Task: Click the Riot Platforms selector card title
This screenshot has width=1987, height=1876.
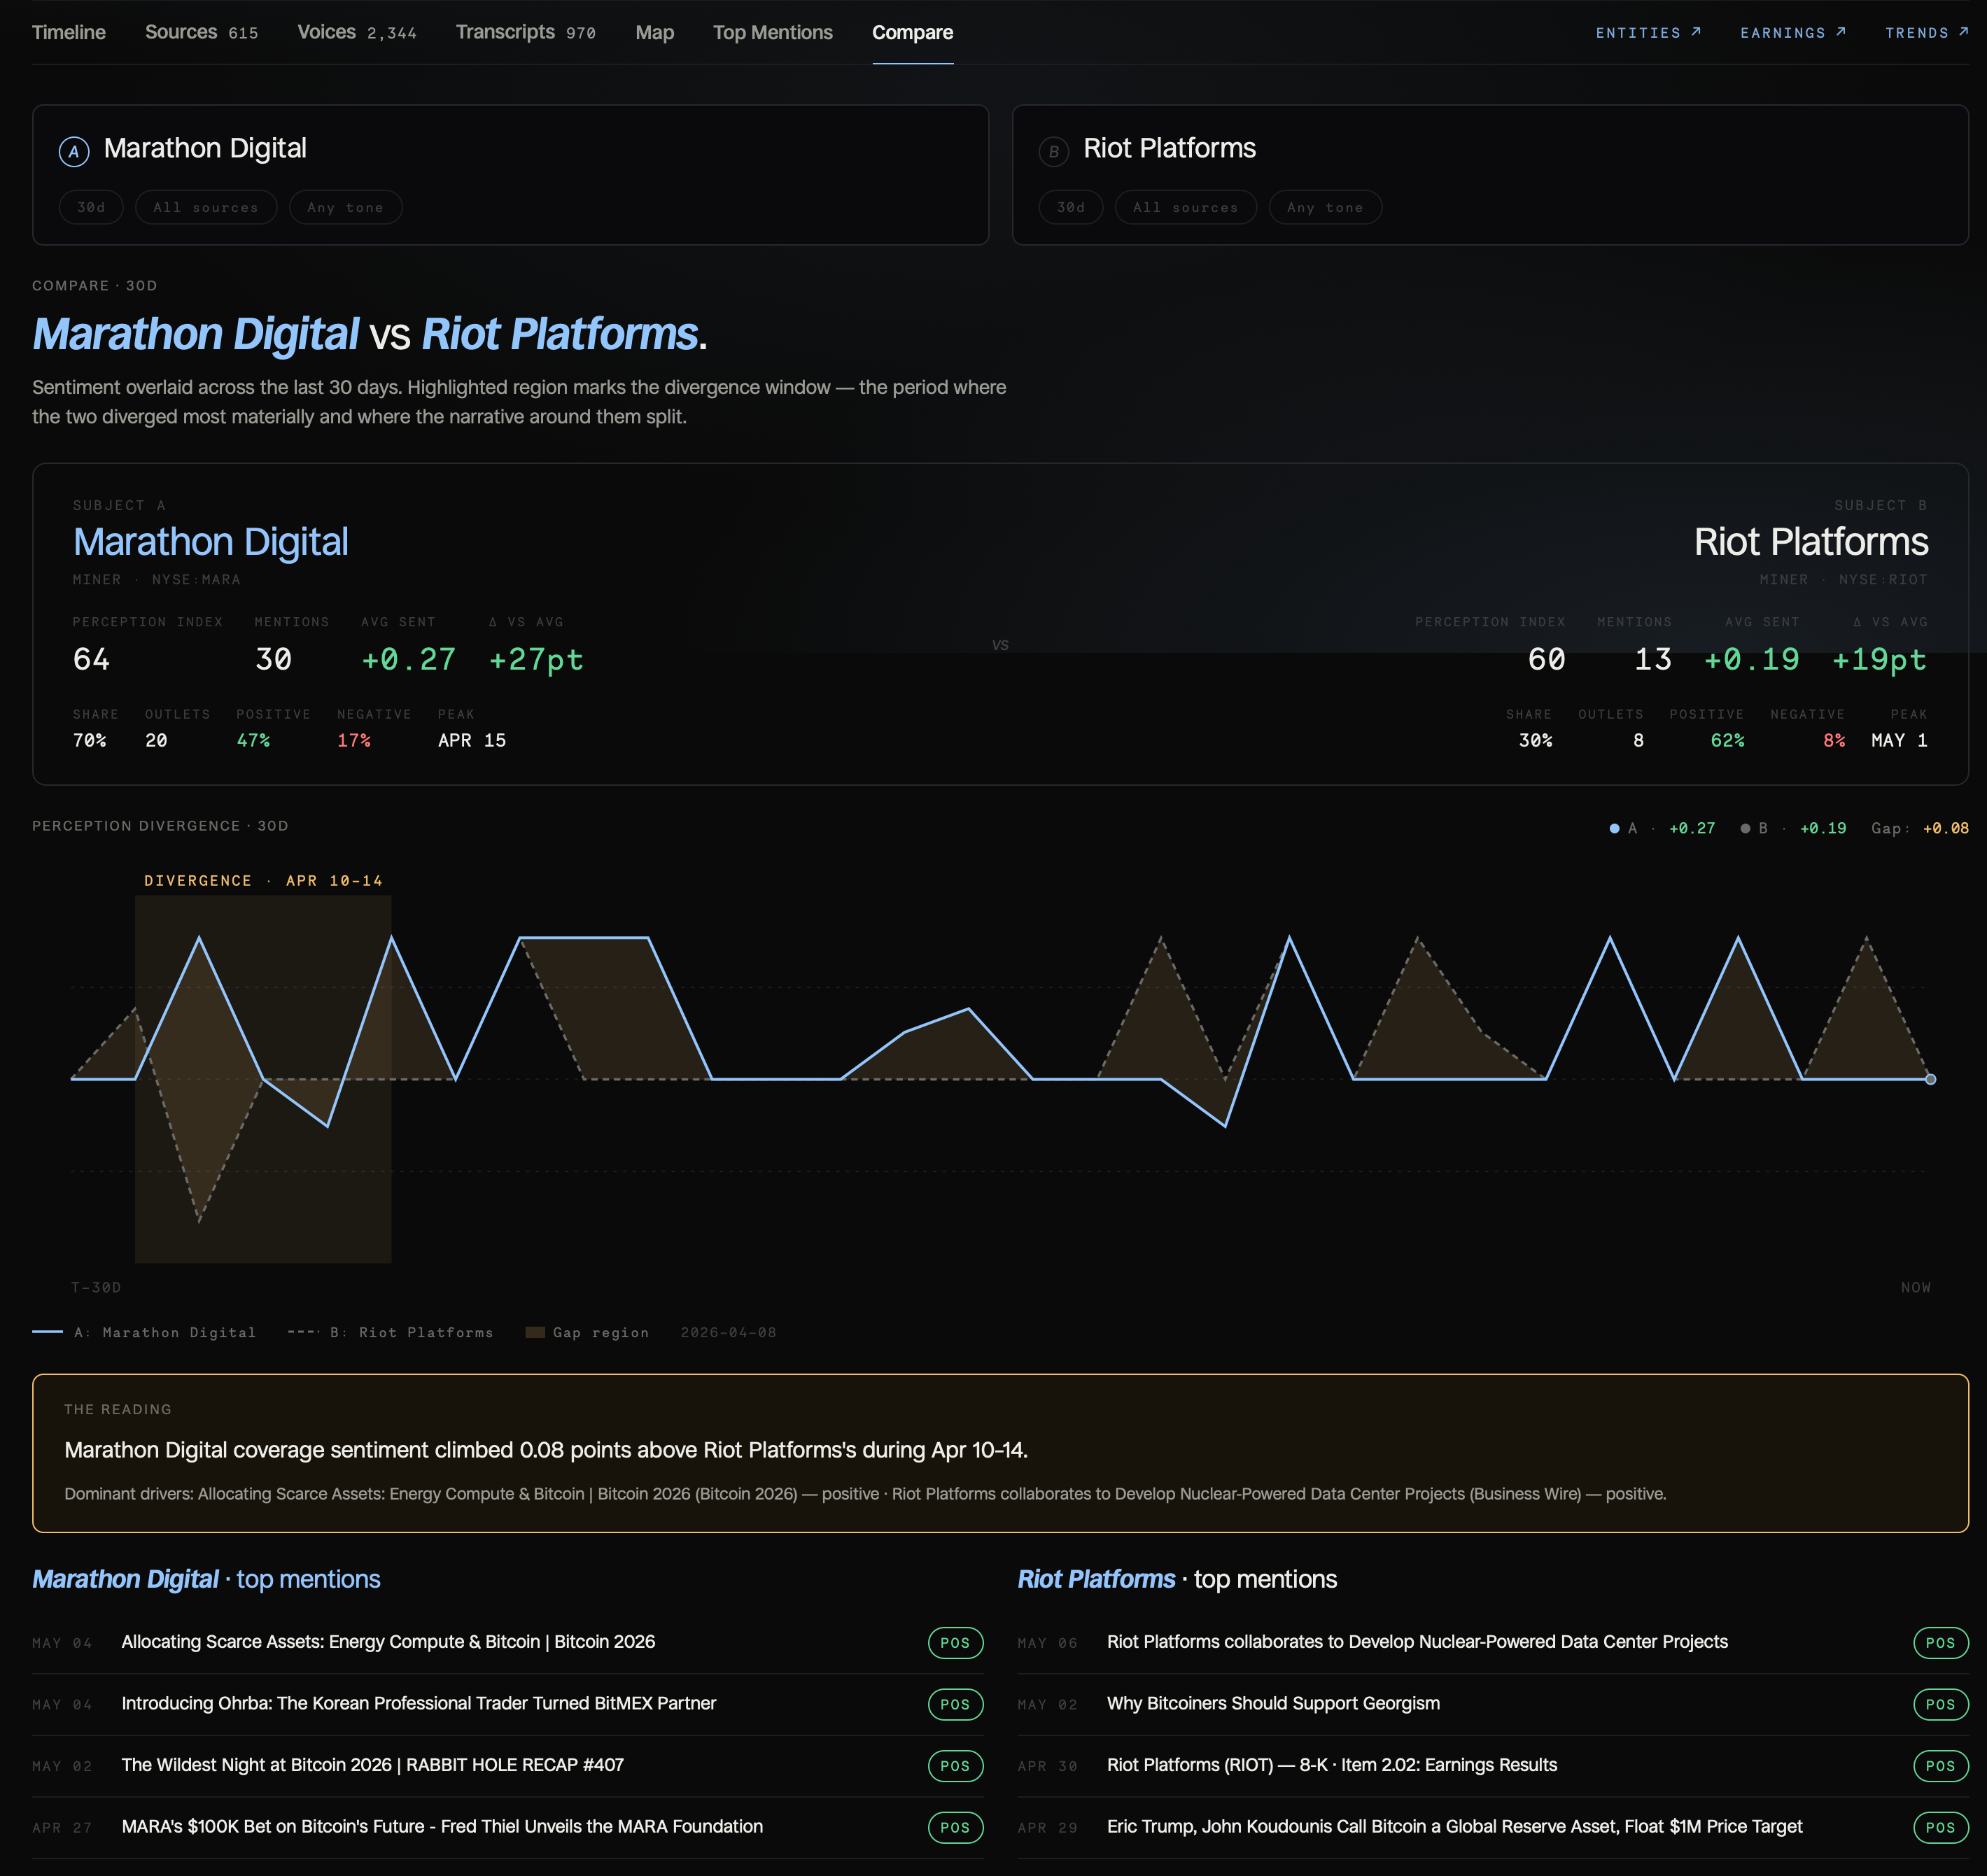Action: 1170,148
